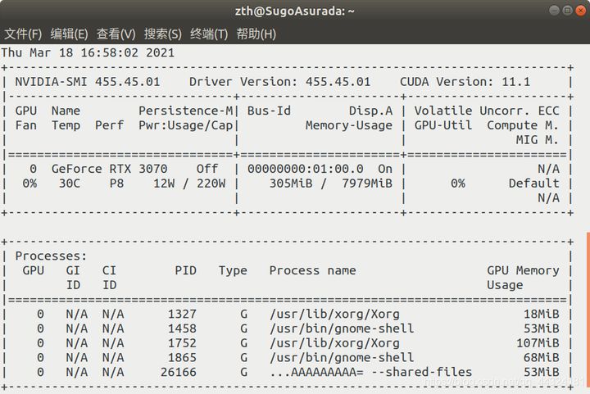
Task: Click the Processes: header text
Action: (x=52, y=256)
